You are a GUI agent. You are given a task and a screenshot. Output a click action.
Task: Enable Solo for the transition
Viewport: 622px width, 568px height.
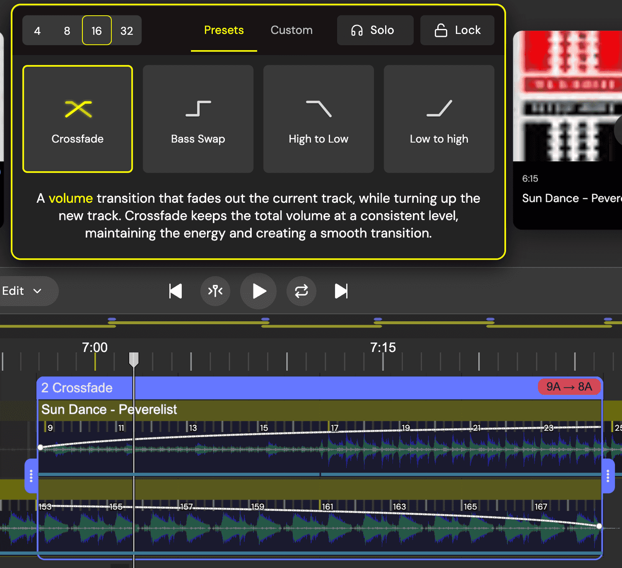tap(374, 30)
